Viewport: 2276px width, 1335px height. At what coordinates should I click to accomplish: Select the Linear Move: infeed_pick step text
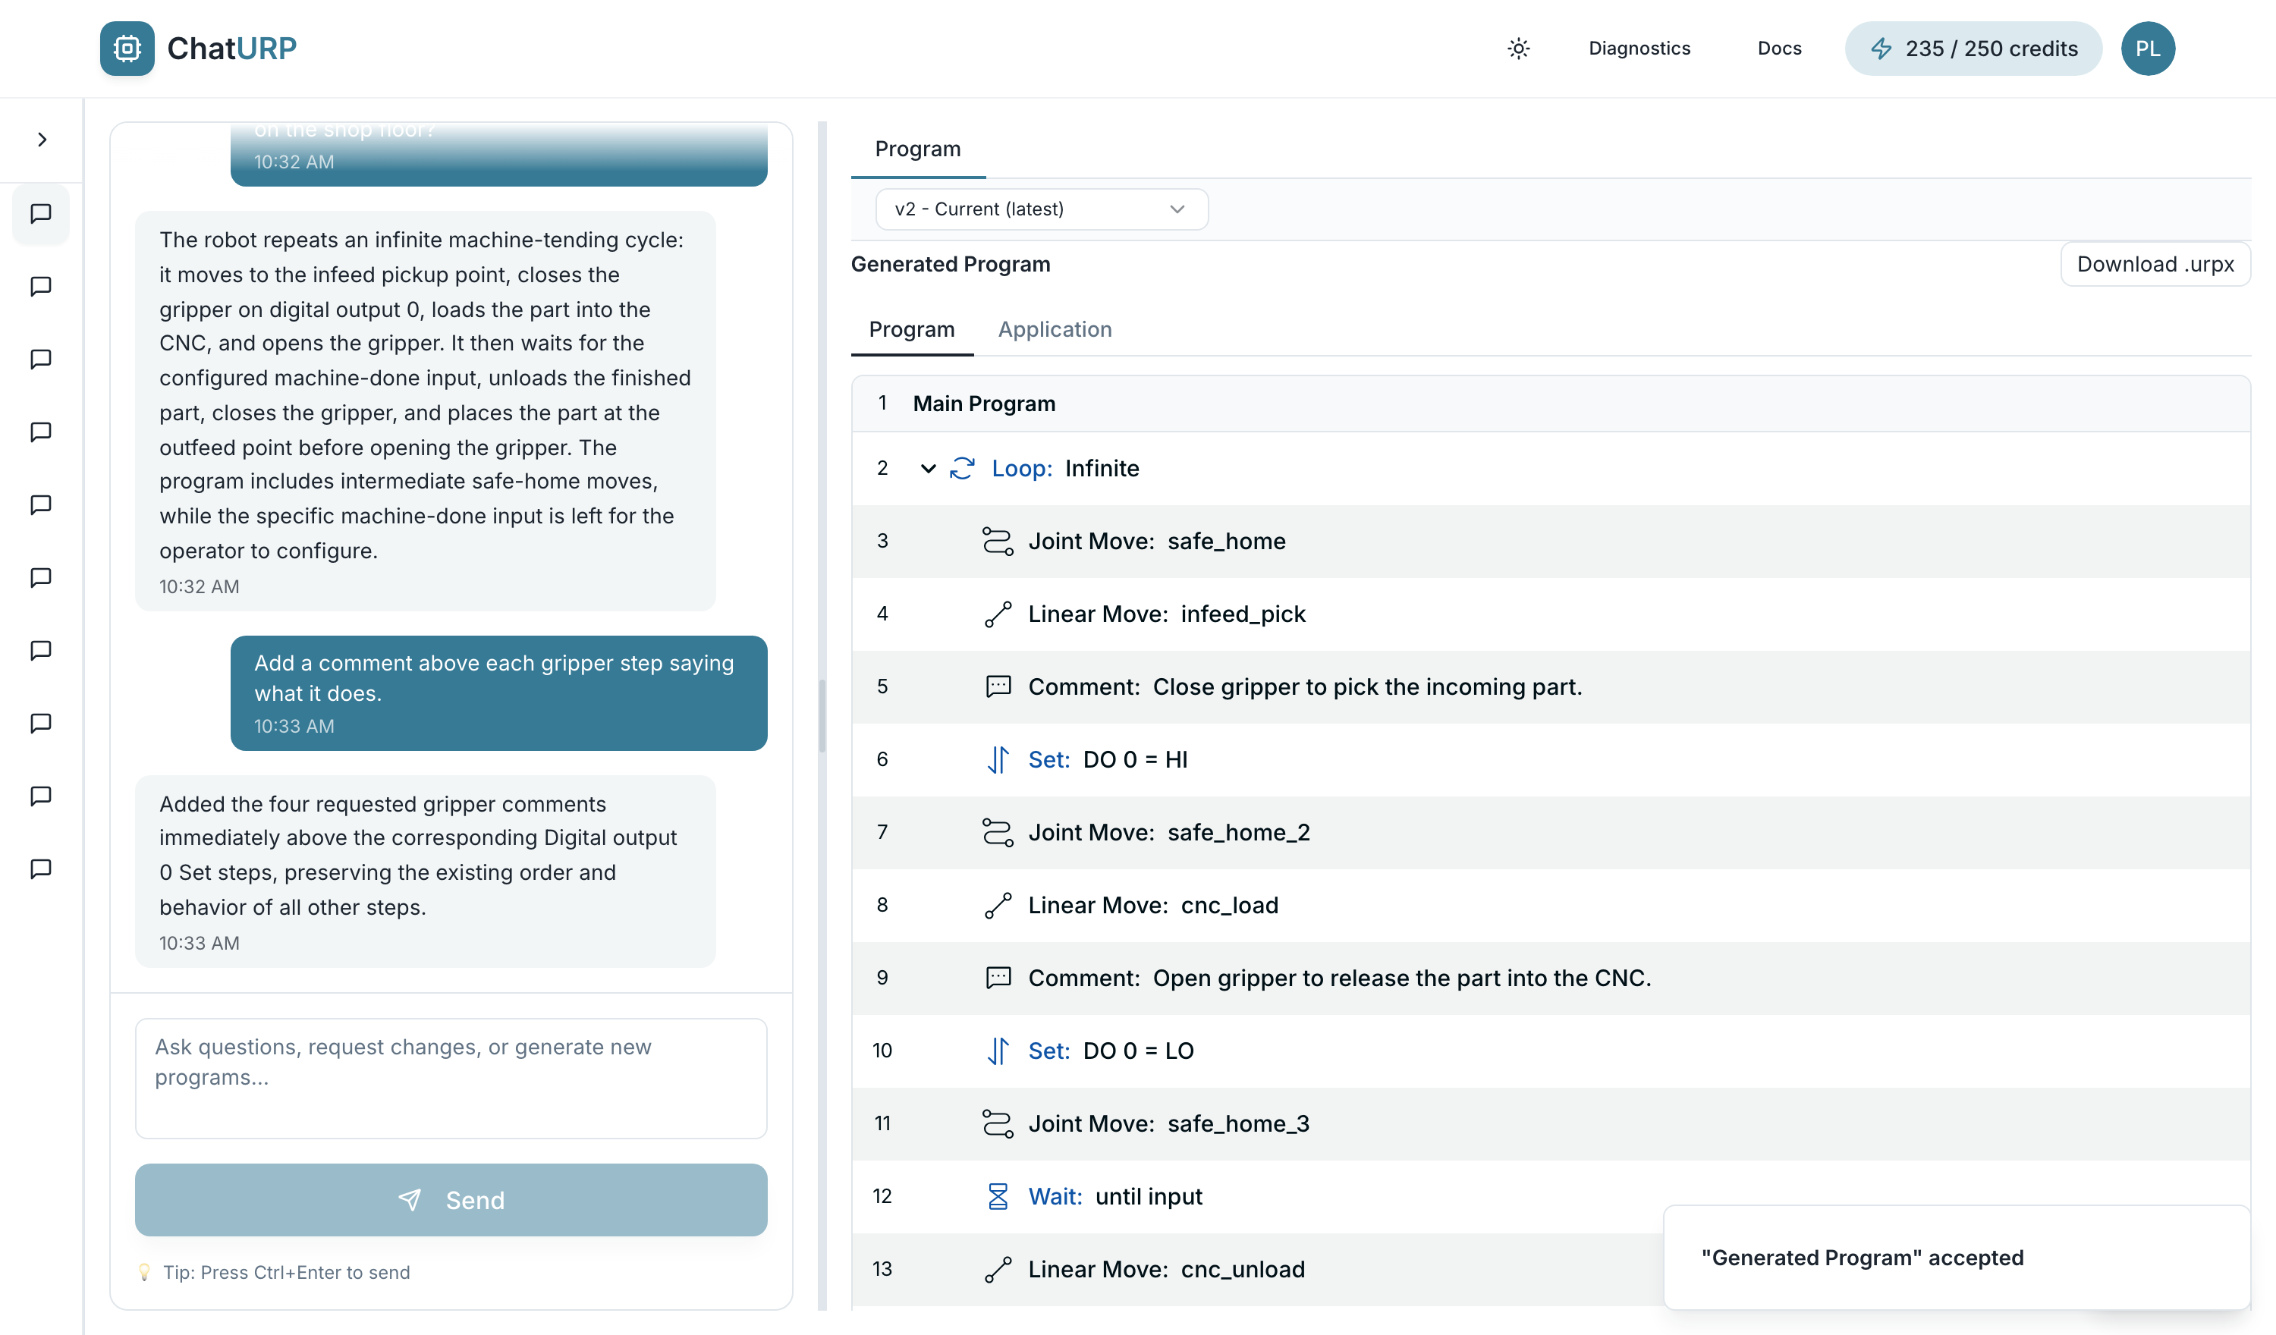(1167, 614)
